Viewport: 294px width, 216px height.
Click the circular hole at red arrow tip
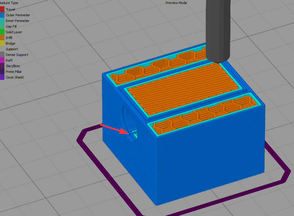pyautogui.click(x=130, y=124)
